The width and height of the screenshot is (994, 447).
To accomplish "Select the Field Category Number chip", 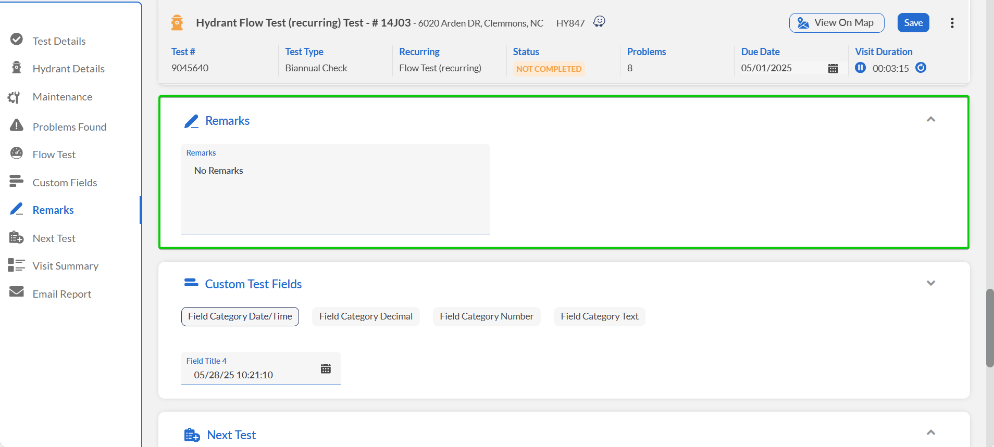I will [x=486, y=316].
